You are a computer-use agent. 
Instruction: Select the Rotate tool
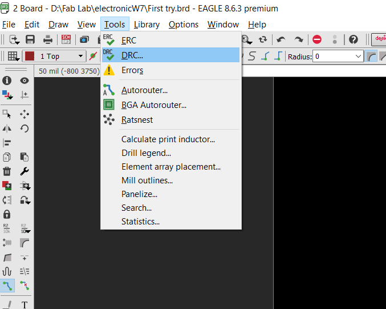coord(25,129)
